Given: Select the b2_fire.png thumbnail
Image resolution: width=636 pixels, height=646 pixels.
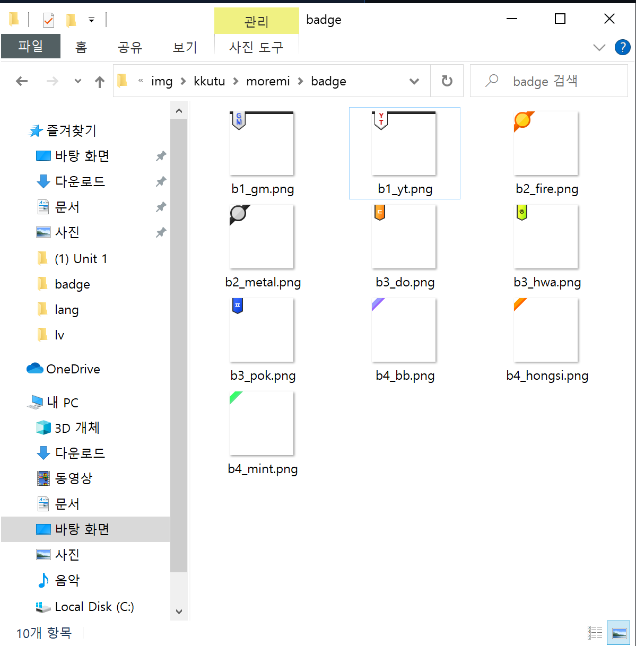Looking at the screenshot, I should [x=546, y=143].
